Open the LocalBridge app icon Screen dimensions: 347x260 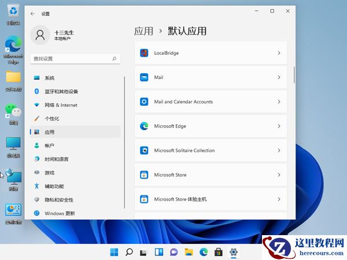tap(144, 53)
